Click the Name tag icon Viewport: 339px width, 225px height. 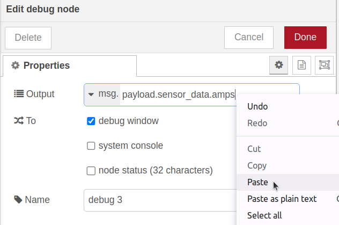[18, 199]
